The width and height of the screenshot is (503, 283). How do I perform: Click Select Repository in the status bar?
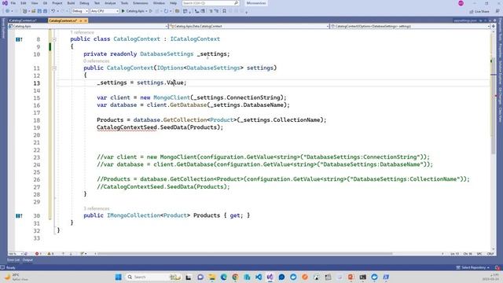point(473,267)
